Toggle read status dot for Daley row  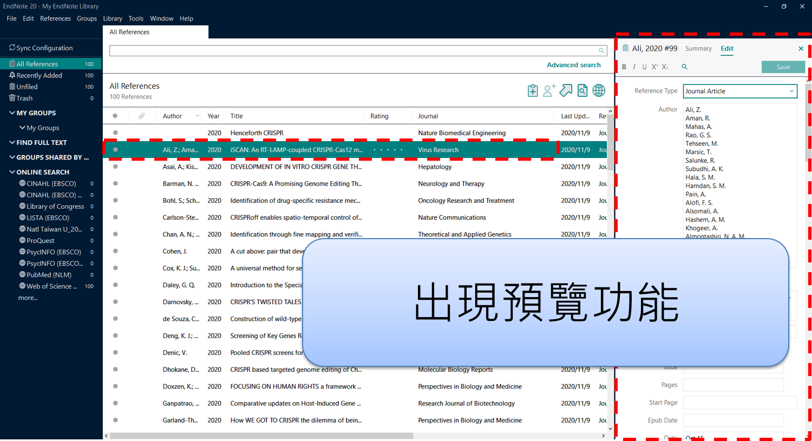pyautogui.click(x=115, y=285)
